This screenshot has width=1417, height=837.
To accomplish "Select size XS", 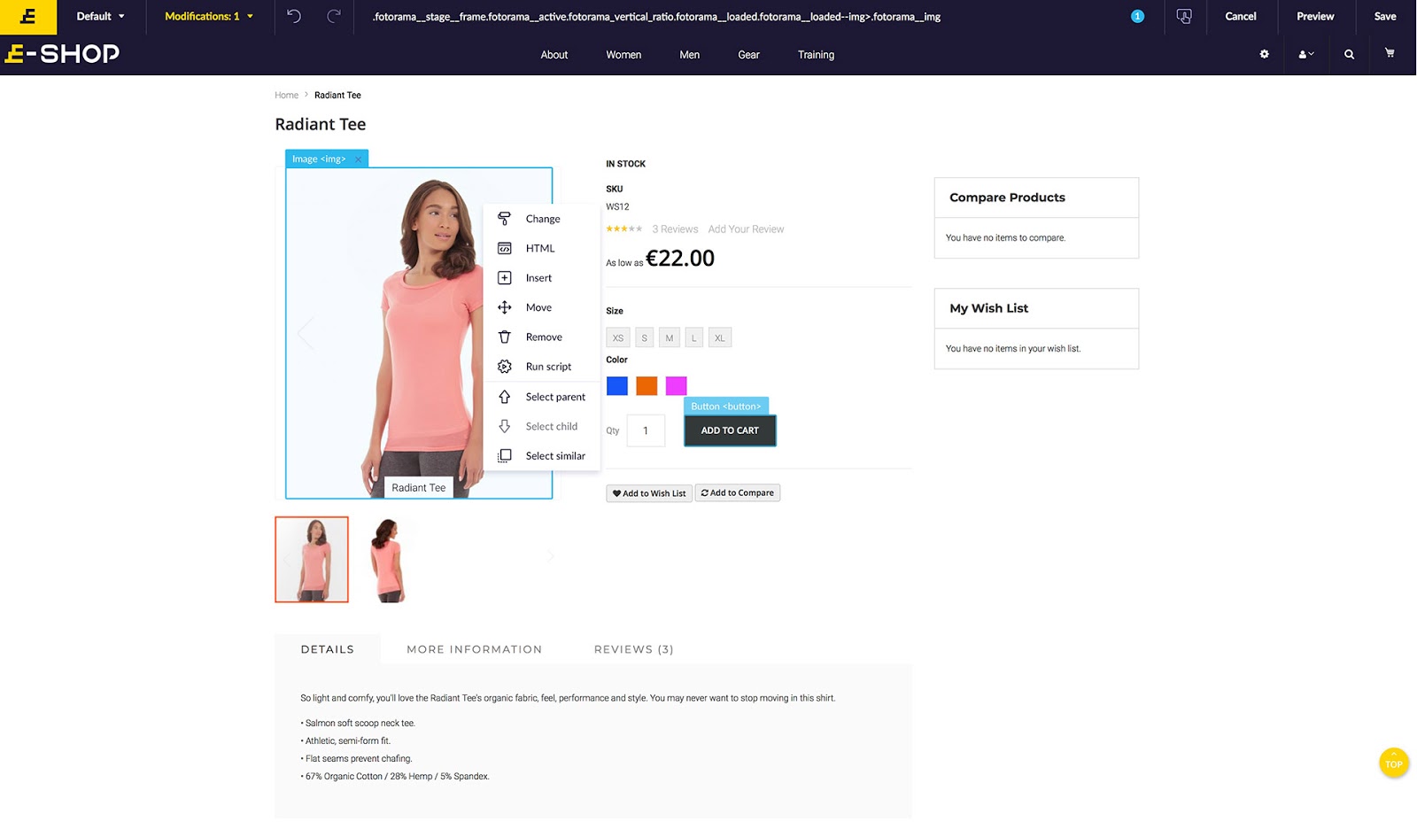I will pos(618,337).
